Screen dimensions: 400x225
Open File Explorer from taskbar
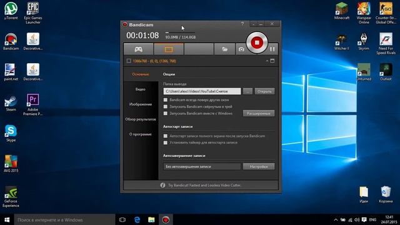pyautogui.click(x=151, y=219)
